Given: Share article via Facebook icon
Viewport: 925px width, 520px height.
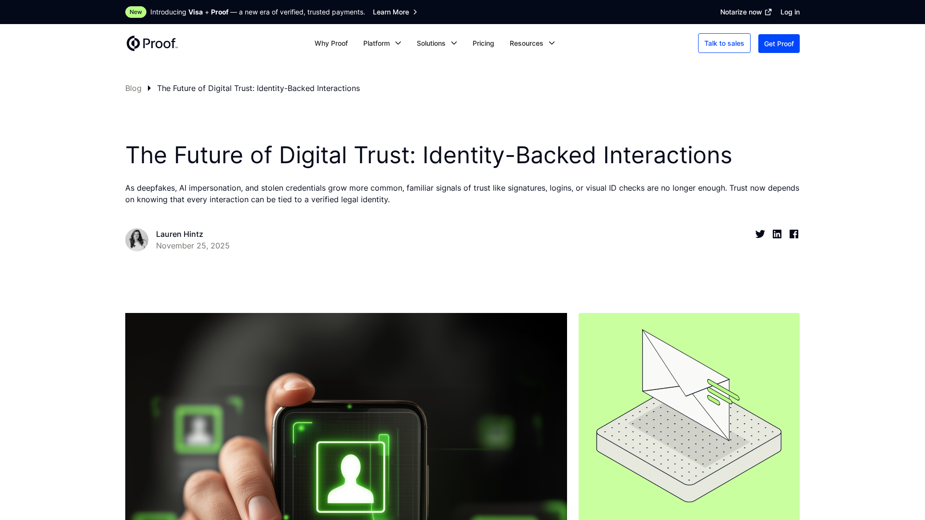Looking at the screenshot, I should point(794,234).
